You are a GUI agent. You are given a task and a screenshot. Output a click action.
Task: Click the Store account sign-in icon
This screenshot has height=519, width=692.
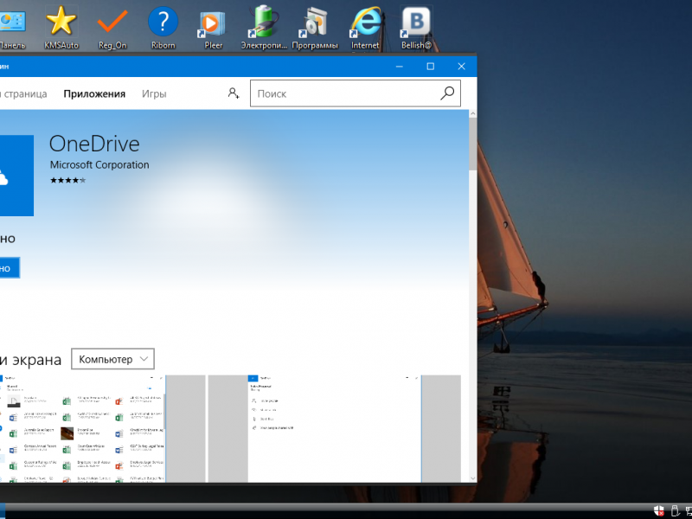234,93
